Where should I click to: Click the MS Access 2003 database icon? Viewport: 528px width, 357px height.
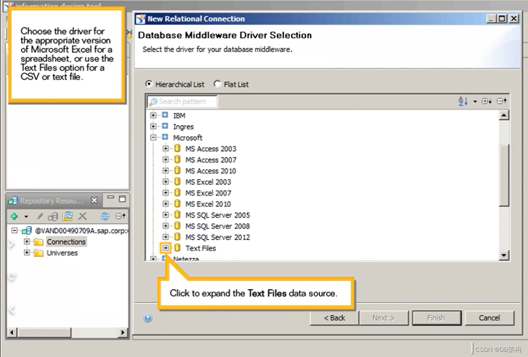tap(177, 148)
